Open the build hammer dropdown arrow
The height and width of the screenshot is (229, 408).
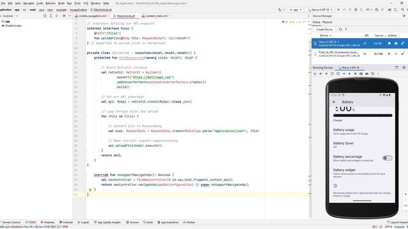[283, 10]
